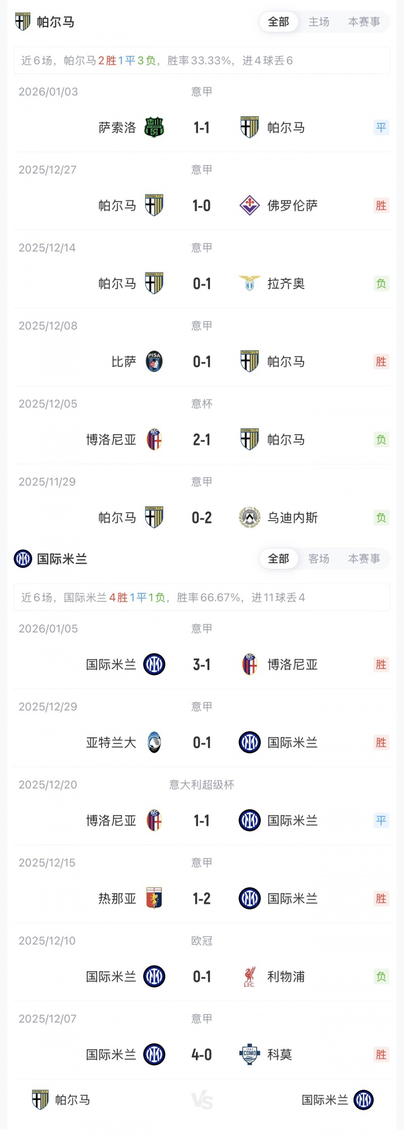Click the Udinese team crest icon
The width and height of the screenshot is (404, 1144).
pyautogui.click(x=250, y=517)
